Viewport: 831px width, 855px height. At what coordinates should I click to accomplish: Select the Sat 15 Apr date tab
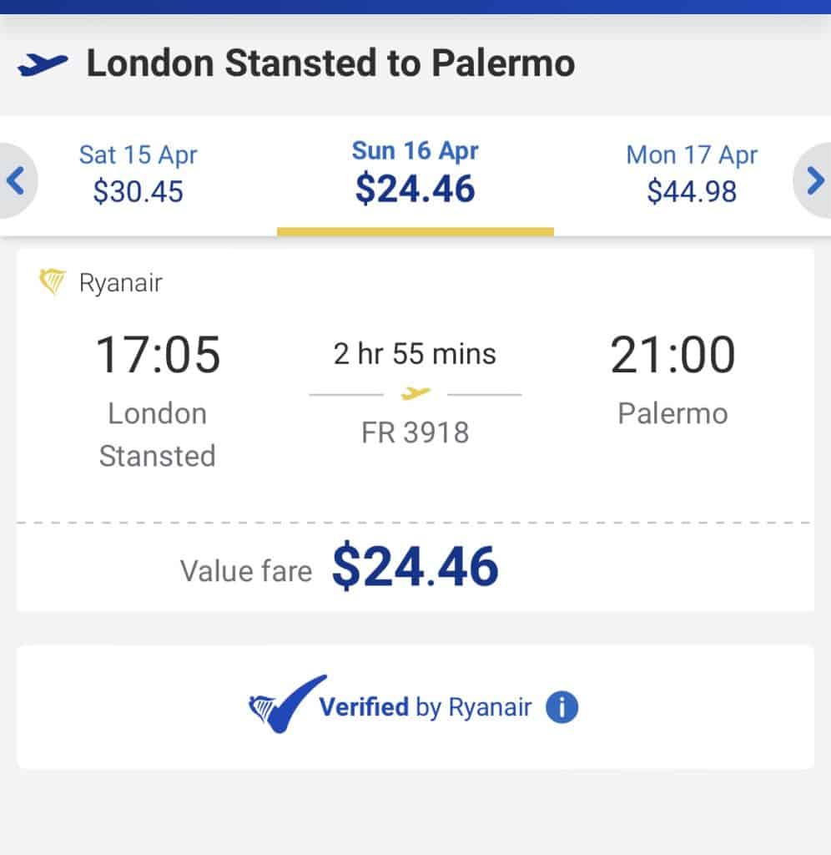click(x=138, y=174)
